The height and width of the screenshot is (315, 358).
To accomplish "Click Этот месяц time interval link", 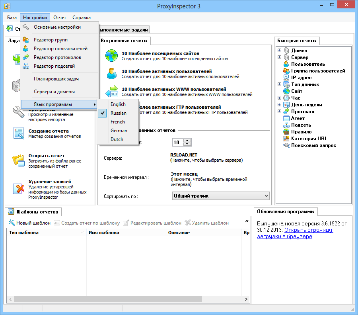I will point(184,174).
